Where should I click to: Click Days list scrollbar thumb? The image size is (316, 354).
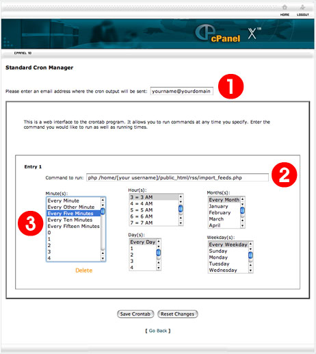pos(159,253)
